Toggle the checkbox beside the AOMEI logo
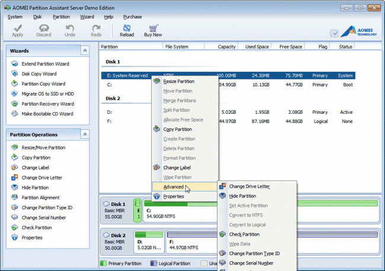Screen dimensions: 385x271 click(x=335, y=33)
